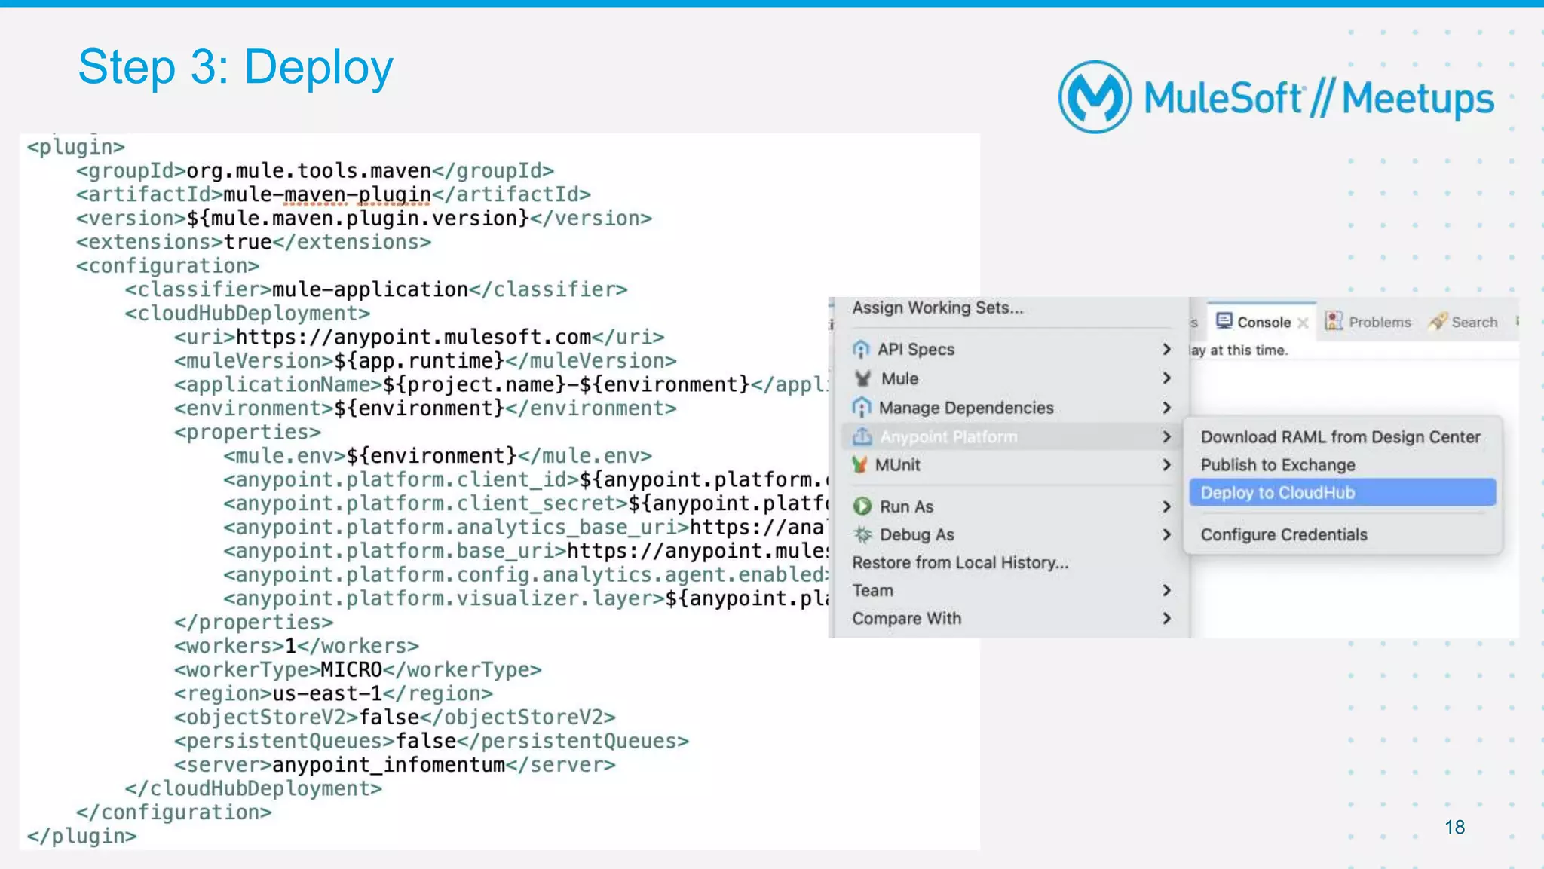Expand the Compare With submenu arrow
The height and width of the screenshot is (869, 1544).
1166,618
